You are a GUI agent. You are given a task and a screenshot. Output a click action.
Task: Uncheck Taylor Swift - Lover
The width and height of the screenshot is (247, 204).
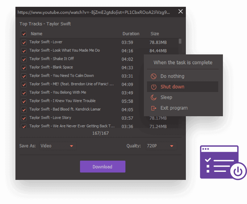tap(24, 42)
